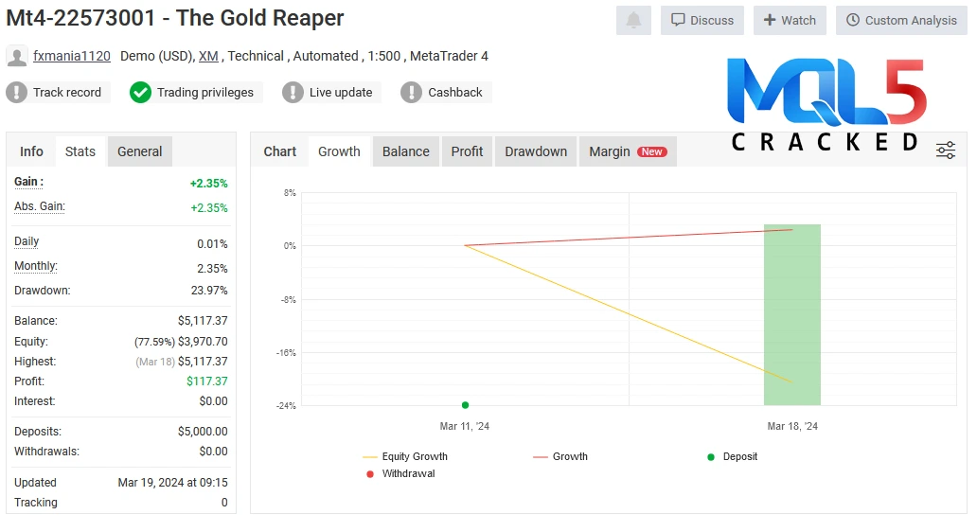Switch to the General tab
The height and width of the screenshot is (532, 977).
(139, 151)
